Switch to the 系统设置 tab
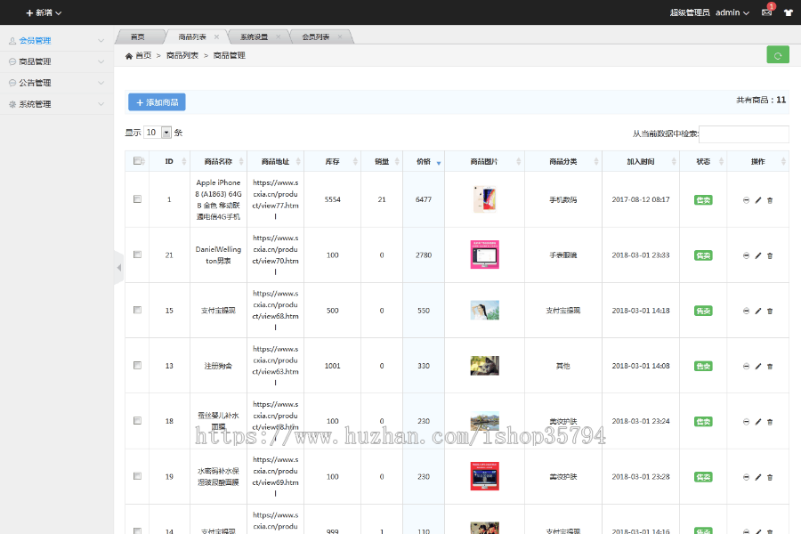This screenshot has height=534, width=801. [x=254, y=37]
